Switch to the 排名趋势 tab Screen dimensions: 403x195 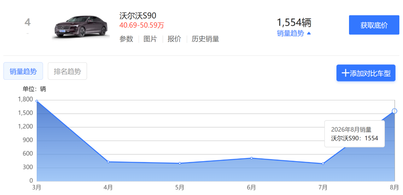coord(67,71)
